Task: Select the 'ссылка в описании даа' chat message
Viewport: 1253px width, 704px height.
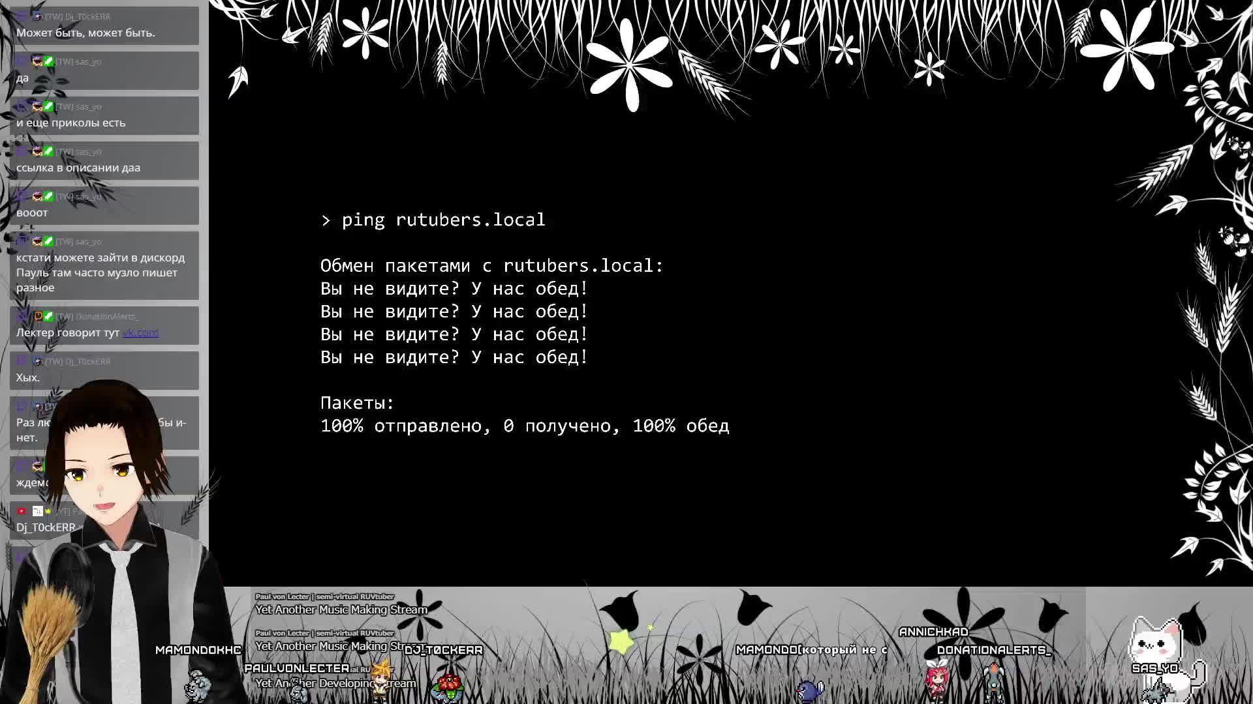Action: 78,168
